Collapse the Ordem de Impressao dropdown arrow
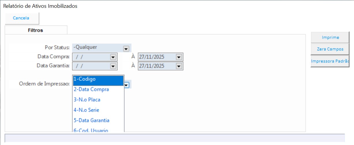The image size is (354, 145). click(127, 85)
